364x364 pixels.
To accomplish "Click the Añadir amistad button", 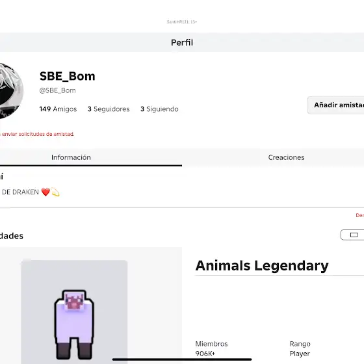I will click(x=336, y=105).
